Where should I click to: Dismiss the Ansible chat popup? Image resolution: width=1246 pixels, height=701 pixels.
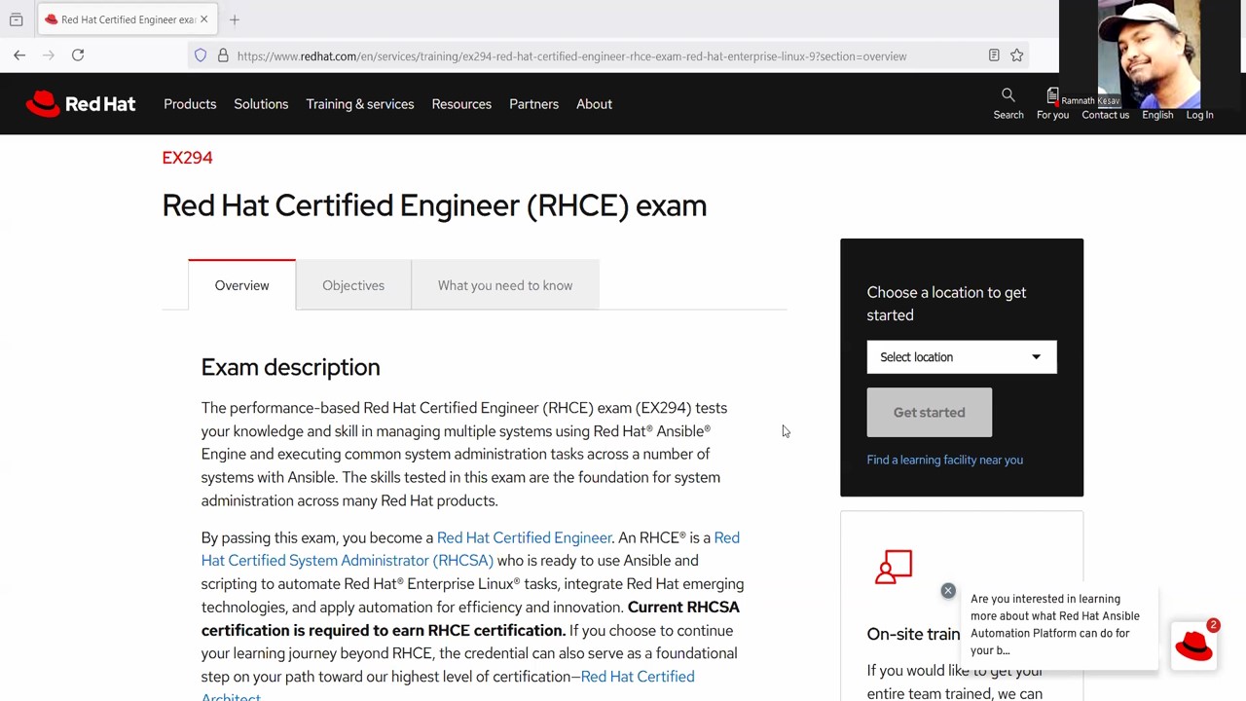point(948,591)
